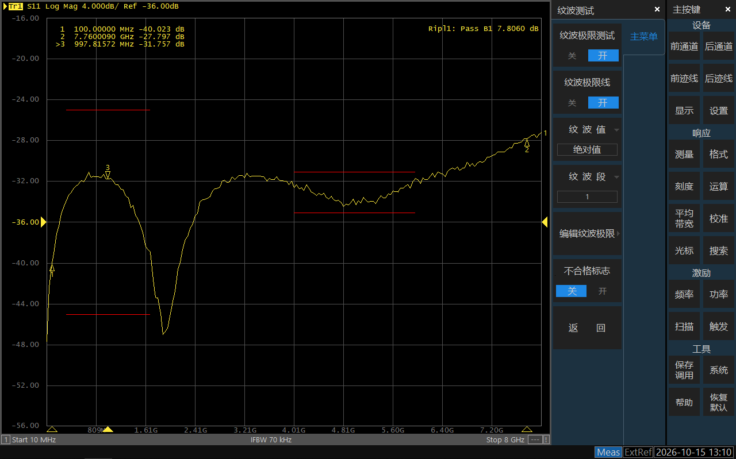Open the 平均带宽 settings
Image resolution: width=736 pixels, height=459 pixels.
pos(684,219)
